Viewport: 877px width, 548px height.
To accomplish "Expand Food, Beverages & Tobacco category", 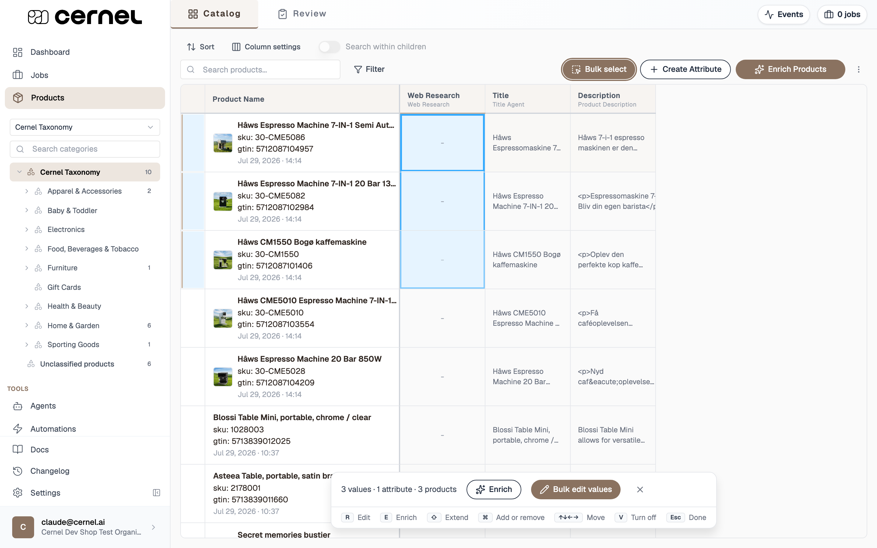I will point(26,249).
